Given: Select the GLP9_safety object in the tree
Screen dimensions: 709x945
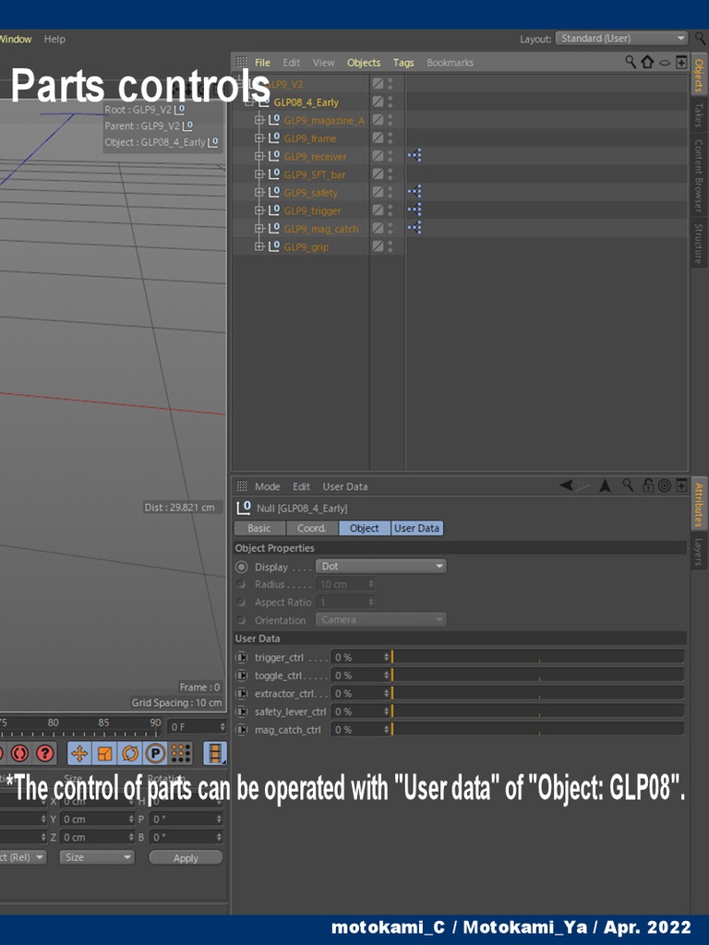Looking at the screenshot, I should (x=310, y=193).
